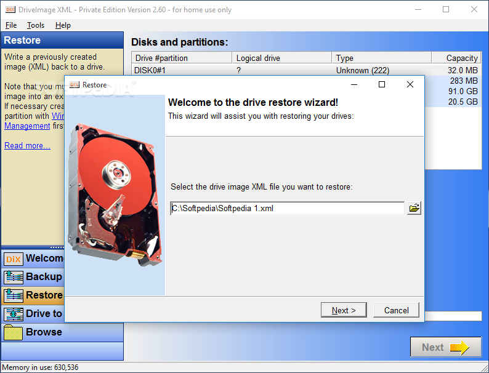Click the XML file path input field
The image size is (489, 373).
click(287, 208)
